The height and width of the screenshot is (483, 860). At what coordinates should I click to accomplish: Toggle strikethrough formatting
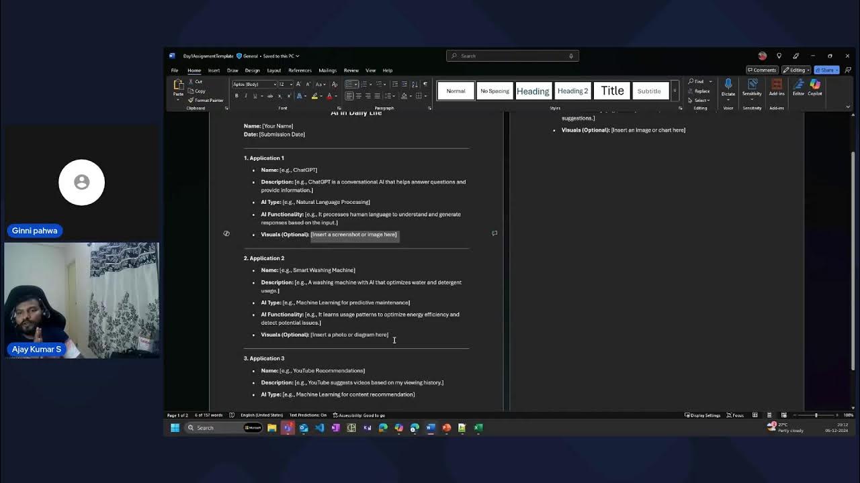coord(270,96)
